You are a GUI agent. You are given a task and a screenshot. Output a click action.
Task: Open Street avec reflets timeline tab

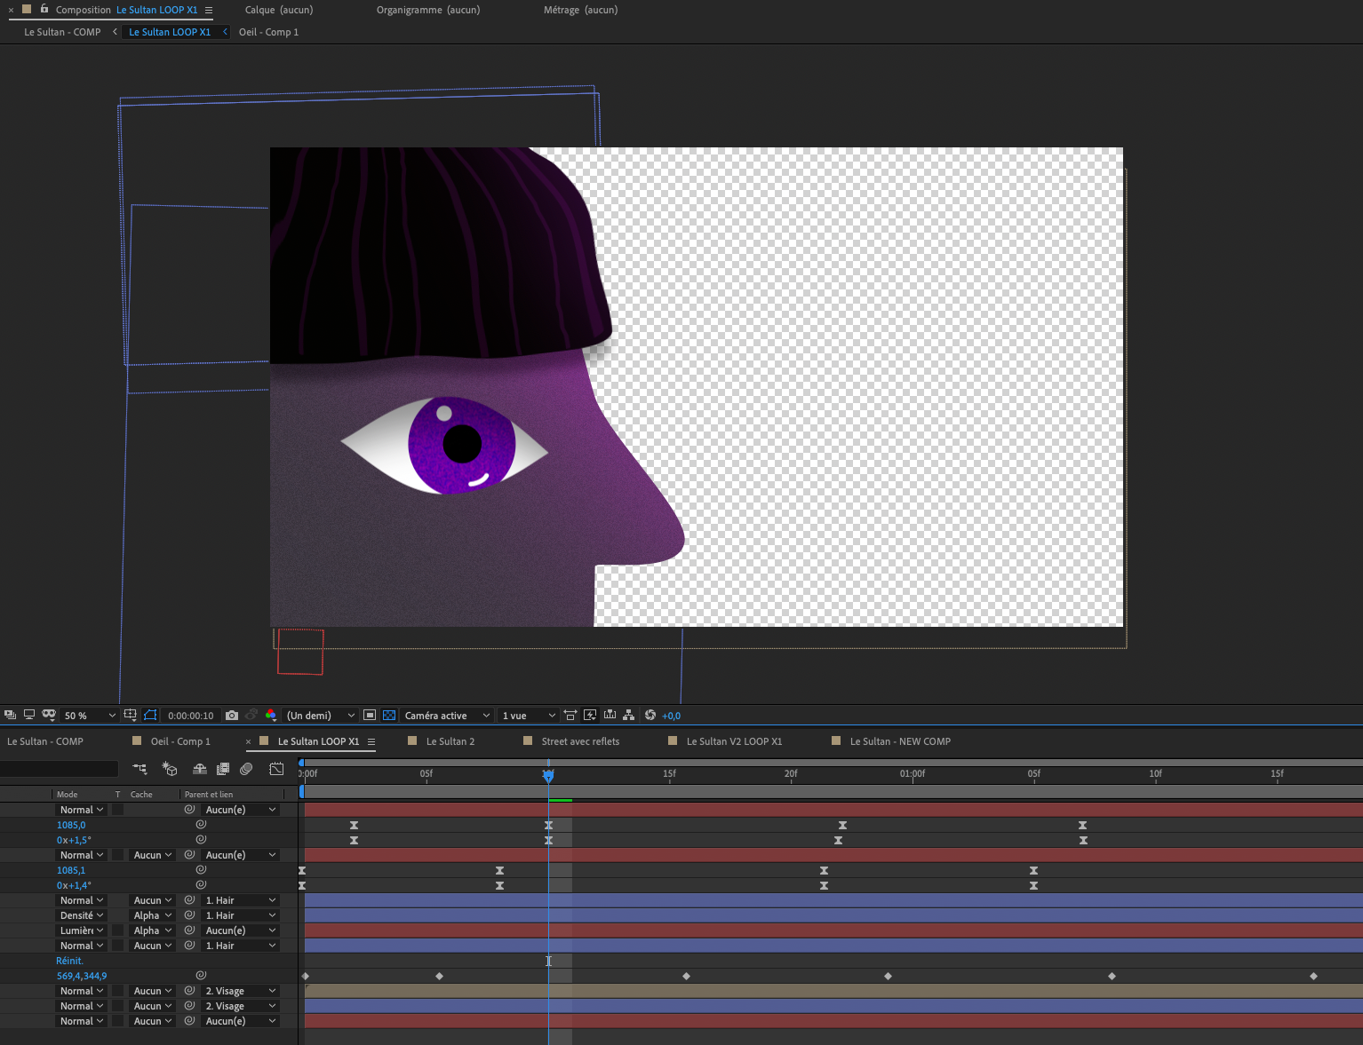point(580,741)
